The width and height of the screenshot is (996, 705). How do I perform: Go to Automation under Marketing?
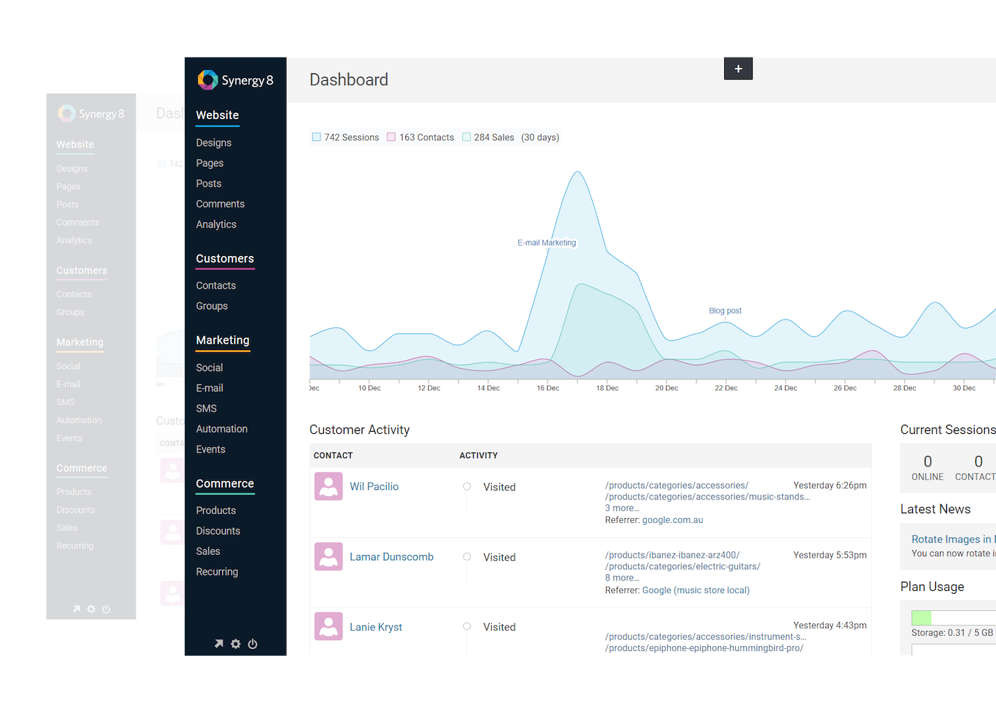click(x=221, y=429)
